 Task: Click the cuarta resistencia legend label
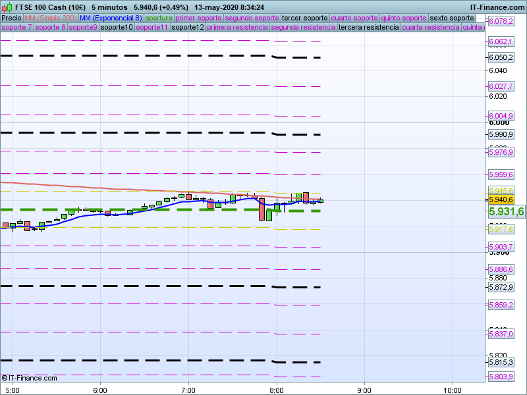point(431,28)
